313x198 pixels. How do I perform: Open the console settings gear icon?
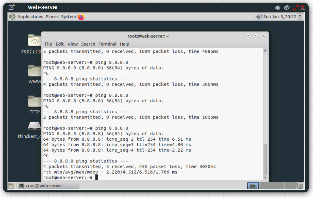(277, 8)
